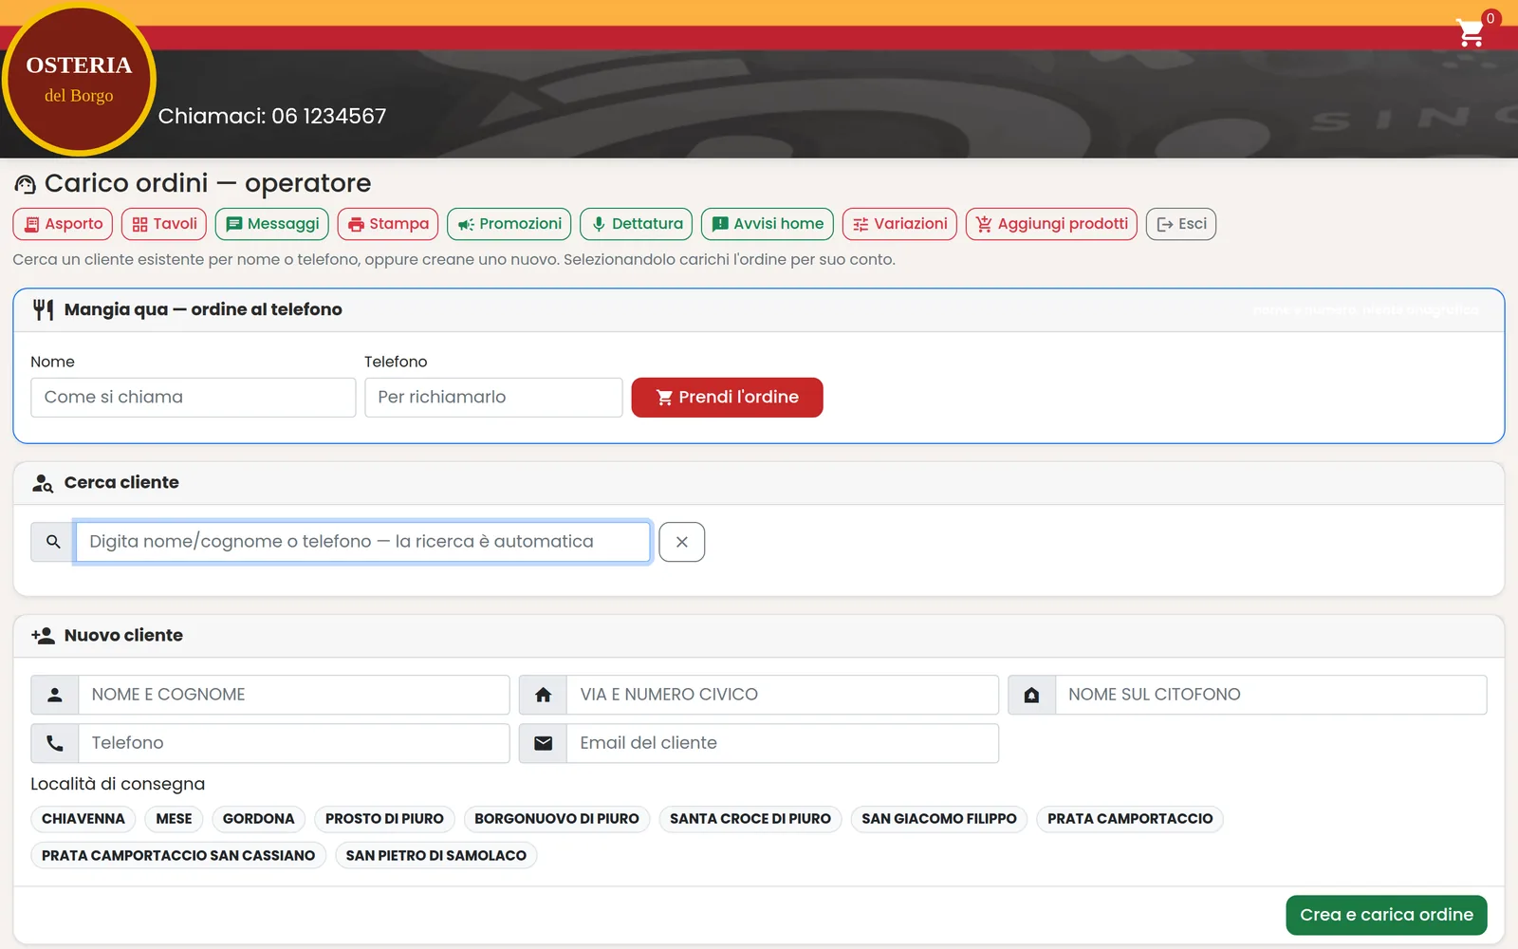Select SANTA CROCE DI PIURO location
1518x949 pixels.
750,819
